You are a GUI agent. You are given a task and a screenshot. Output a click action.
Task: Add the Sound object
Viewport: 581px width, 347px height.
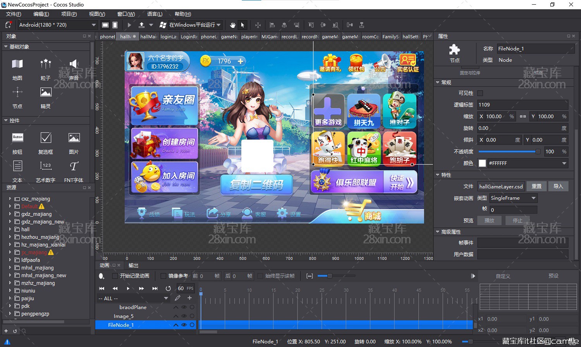74,69
